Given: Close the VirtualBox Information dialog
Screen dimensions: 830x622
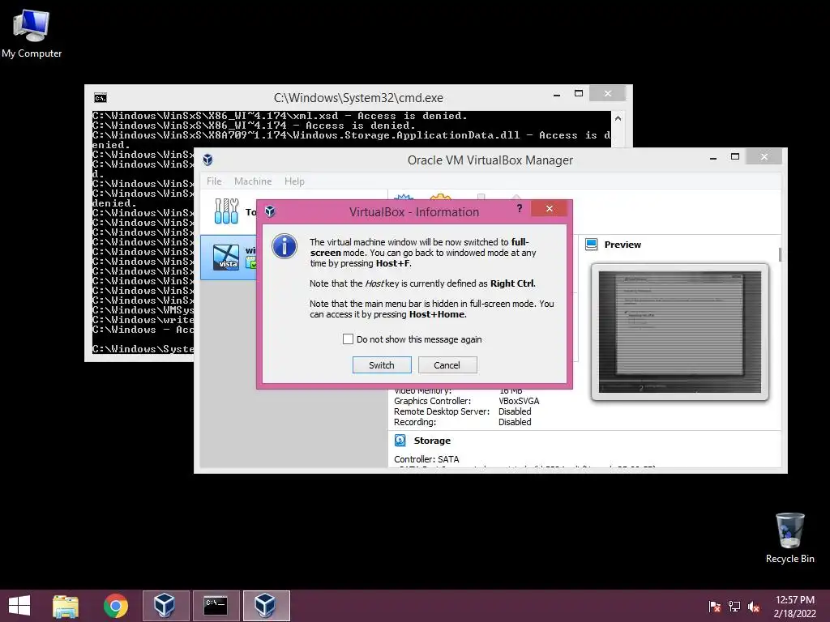Looking at the screenshot, I should [x=550, y=208].
